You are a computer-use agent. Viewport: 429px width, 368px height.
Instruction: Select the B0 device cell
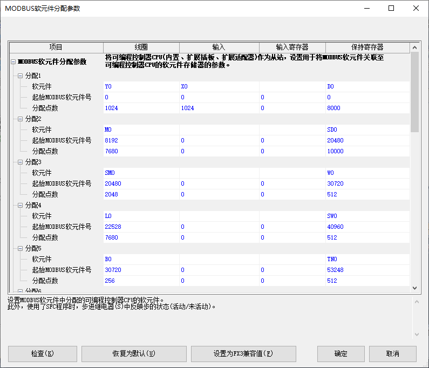(141, 259)
